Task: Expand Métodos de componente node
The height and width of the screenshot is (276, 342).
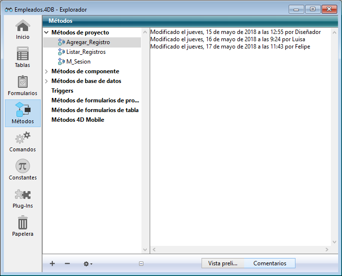Action: 47,71
